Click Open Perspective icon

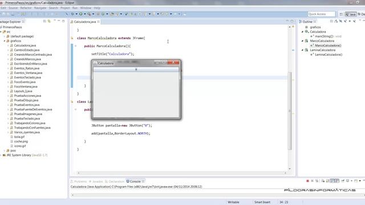click(341, 14)
